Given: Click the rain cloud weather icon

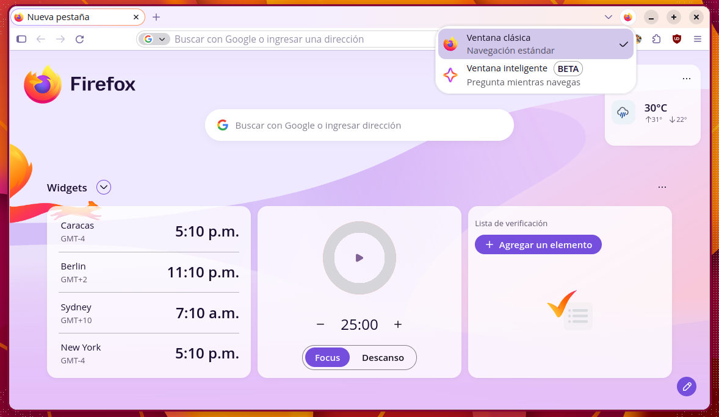Looking at the screenshot, I should click(623, 112).
